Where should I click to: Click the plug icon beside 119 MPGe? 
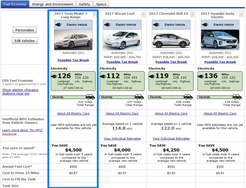pyautogui.click(x=152, y=77)
